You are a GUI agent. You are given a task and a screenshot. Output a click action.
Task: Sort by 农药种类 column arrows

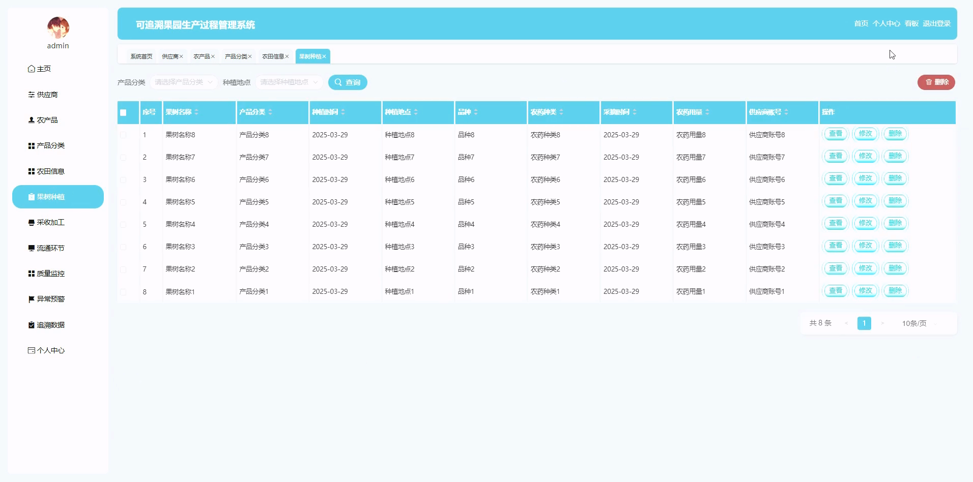[561, 112]
